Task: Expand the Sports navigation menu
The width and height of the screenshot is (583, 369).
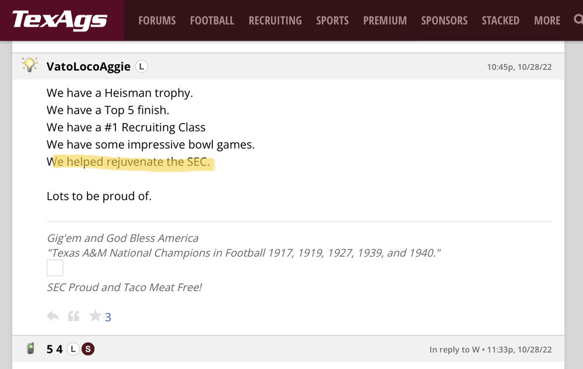Action: pos(332,20)
